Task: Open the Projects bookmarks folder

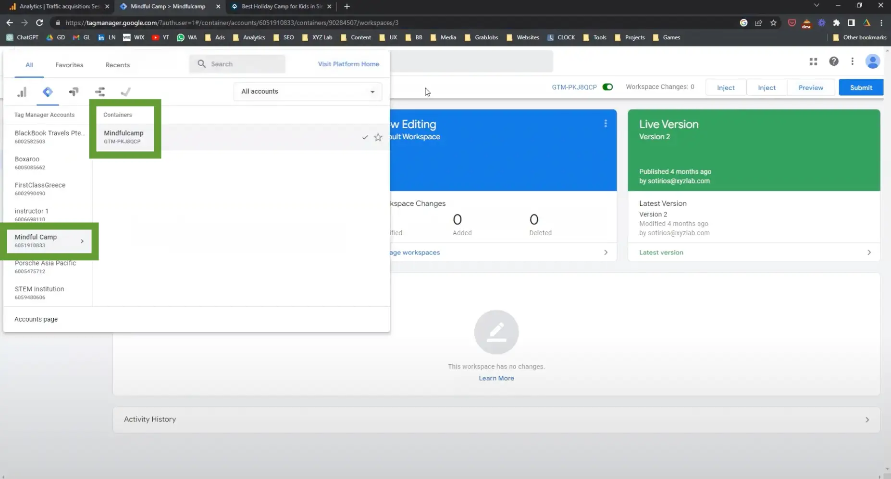Action: 630,37
